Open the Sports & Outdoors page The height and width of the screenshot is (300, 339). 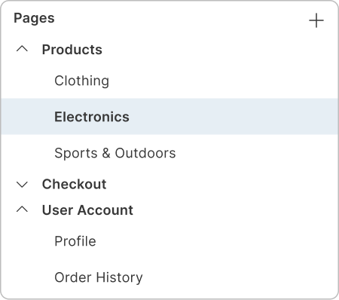pyautogui.click(x=115, y=153)
